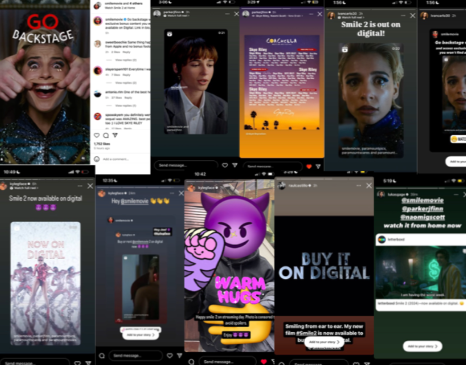
Task: Click the smiley icon beside Add a comment
Action: (97, 159)
